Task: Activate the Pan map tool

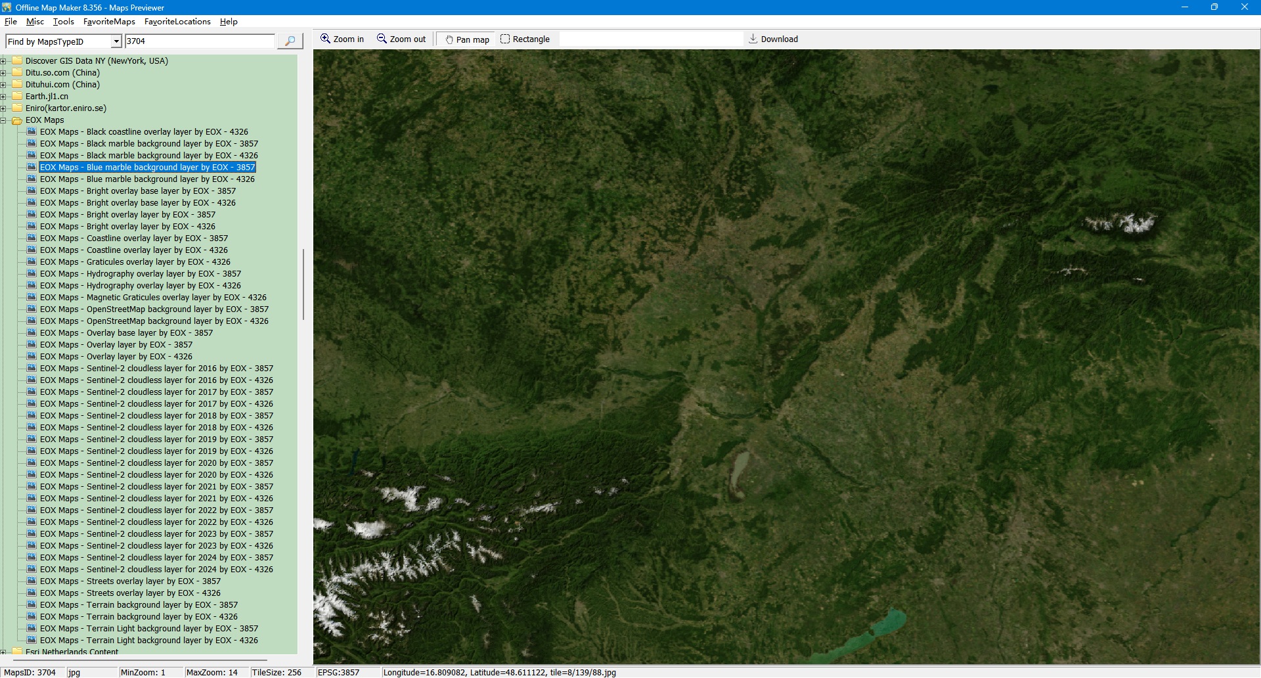Action: point(467,39)
